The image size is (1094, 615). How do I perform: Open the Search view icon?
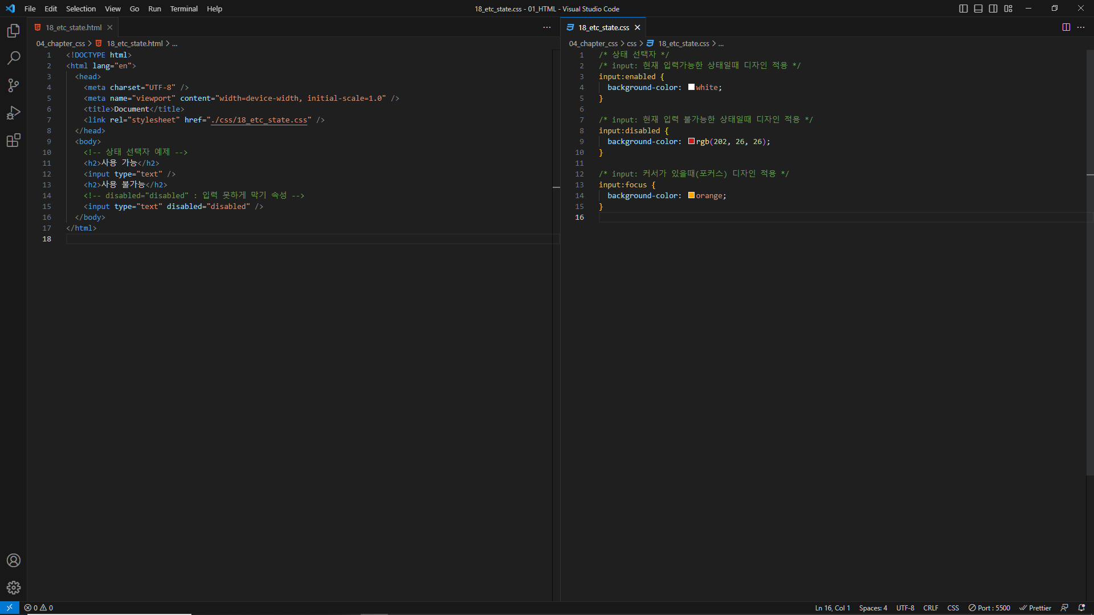click(x=14, y=58)
